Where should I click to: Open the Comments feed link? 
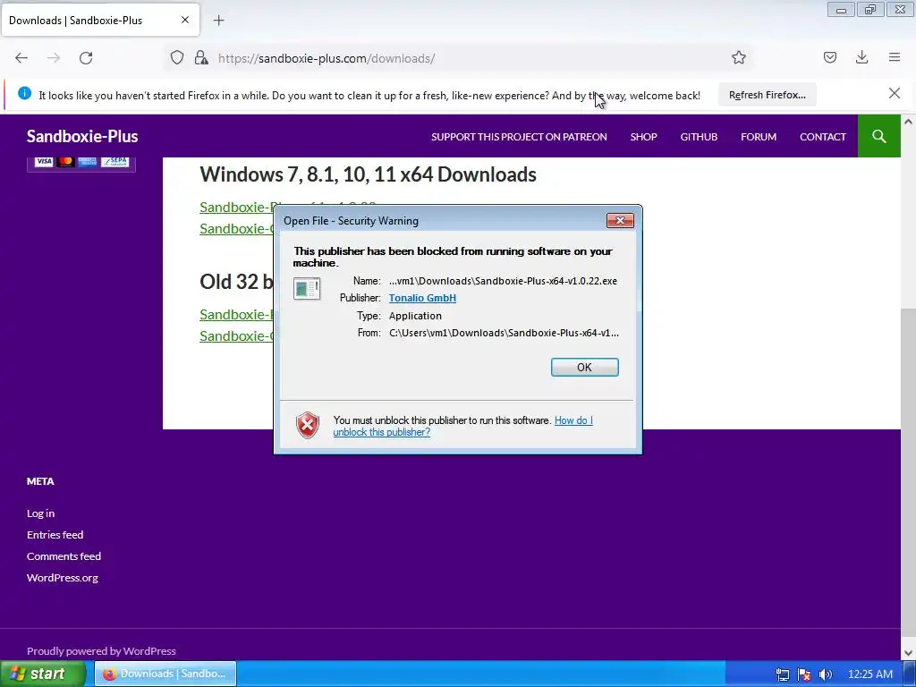pyautogui.click(x=64, y=556)
